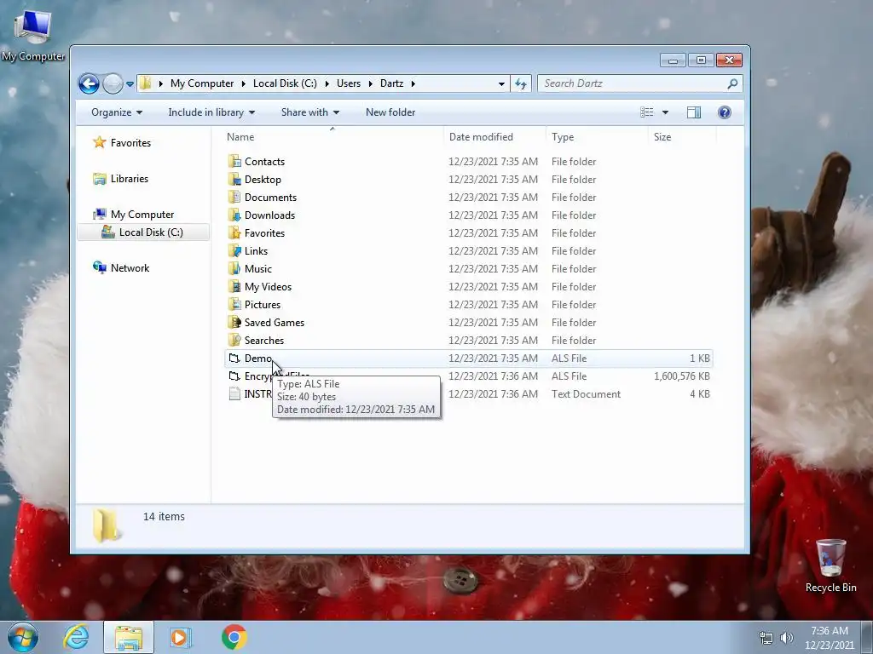Expand the arrow after Dartz breadcrumb
873x654 pixels.
[x=413, y=84]
